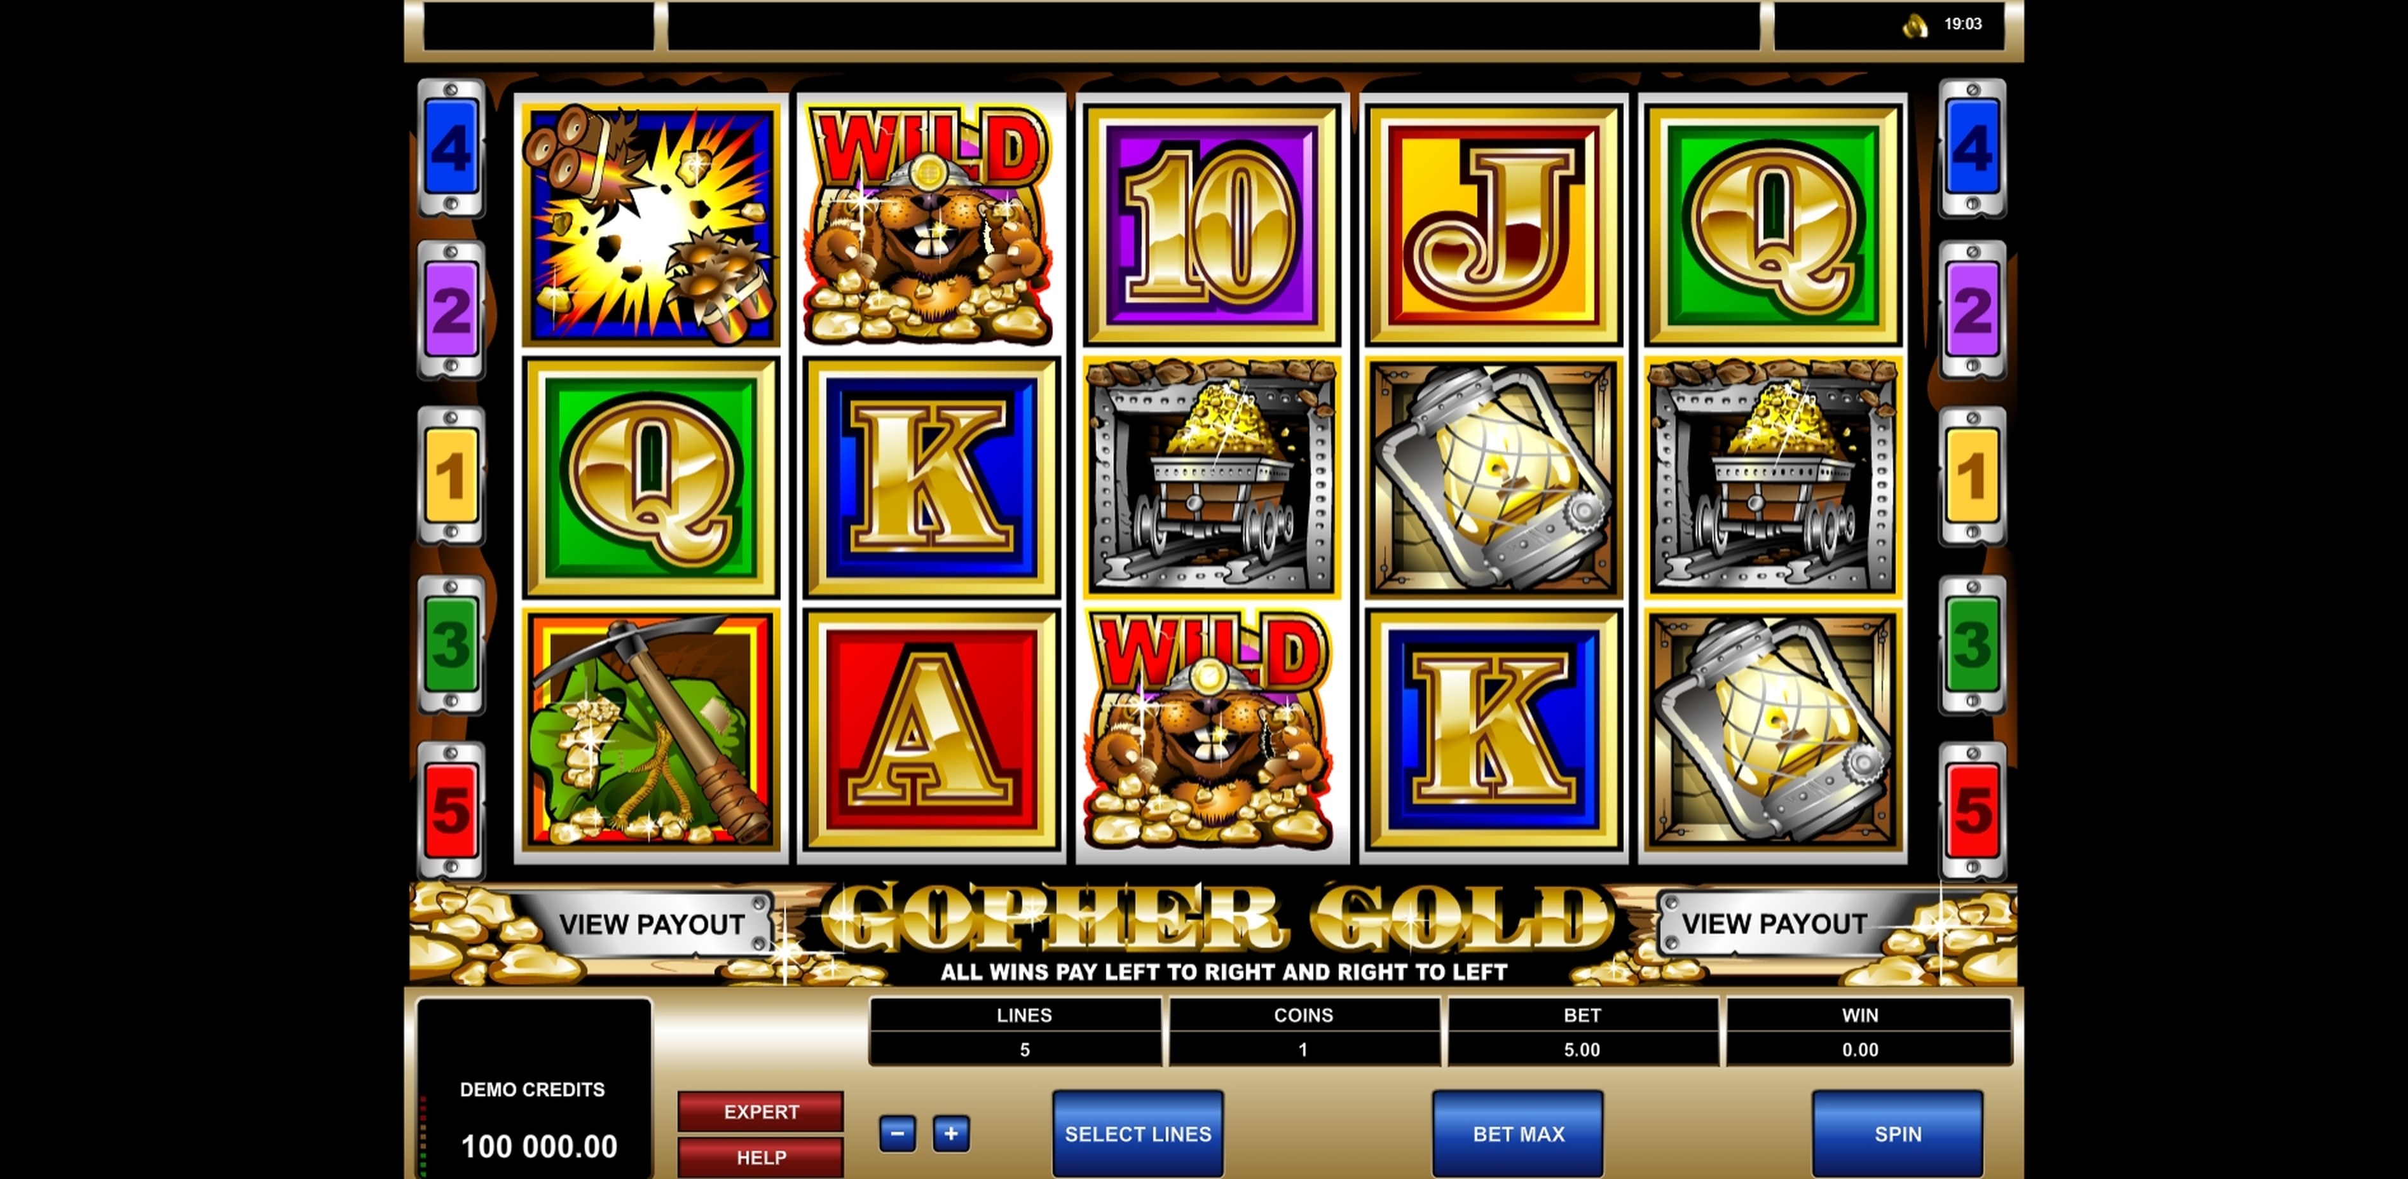Click the red Ace card symbol
The image size is (2408, 1179).
pos(930,731)
